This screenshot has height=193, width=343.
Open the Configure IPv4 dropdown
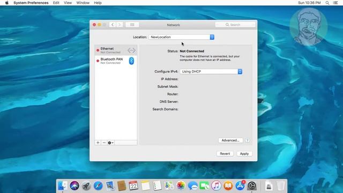coord(211,71)
